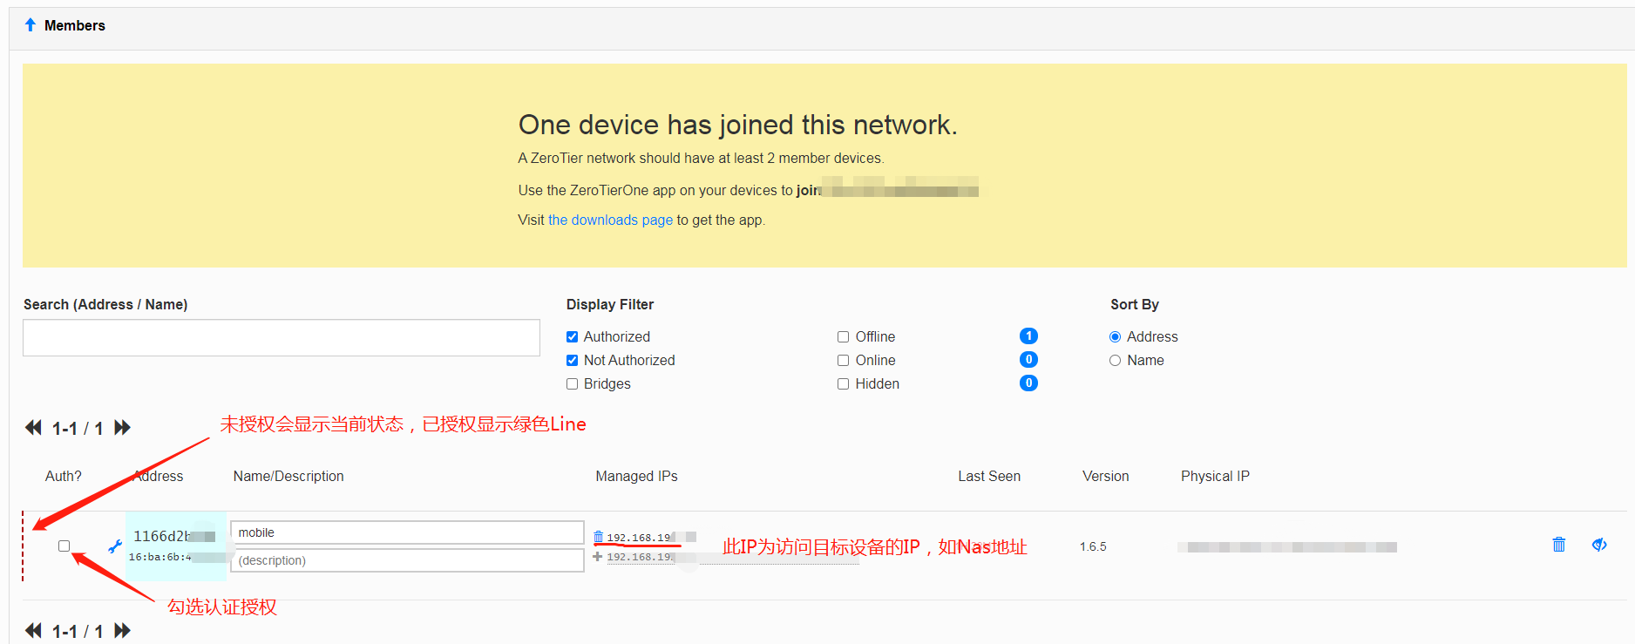This screenshot has width=1635, height=644.
Task: Open member settings wrench icon
Action: pos(114,546)
